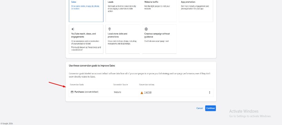Image resolution: width=282 pixels, height=125 pixels.
Task: Open the three-dot menu for Purchases goal
Action: [x=209, y=92]
